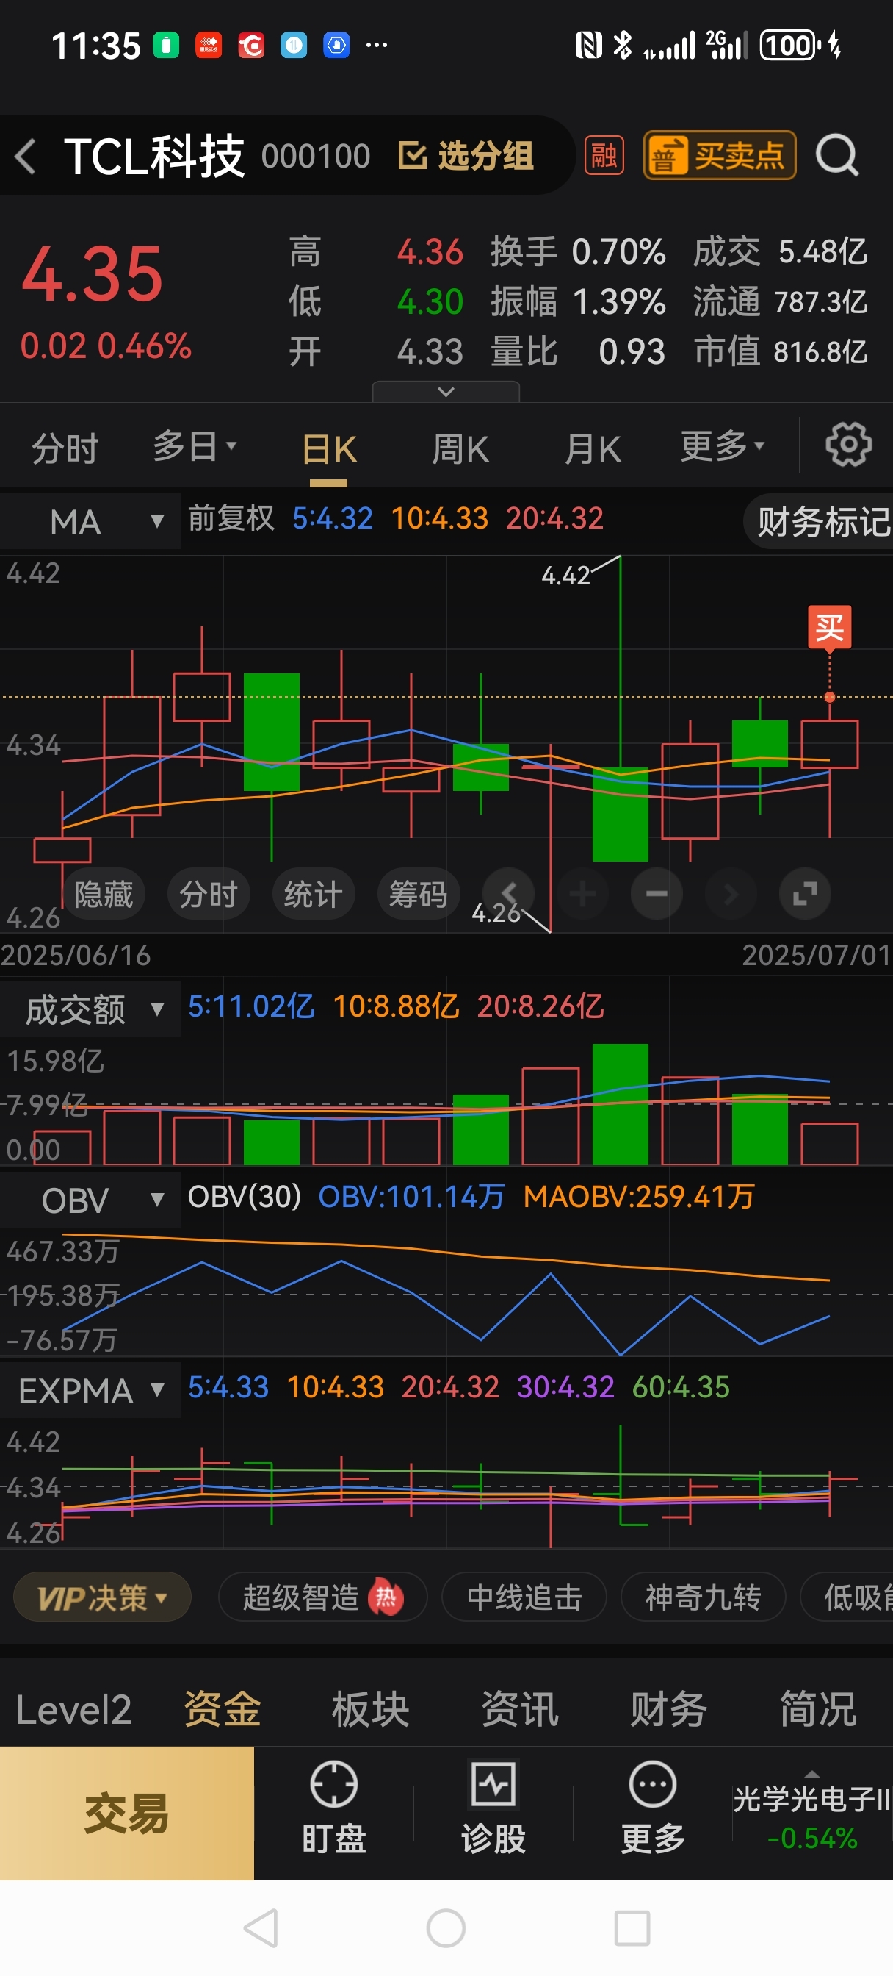Tap the battery status icon
This screenshot has height=1976, width=893.
[x=789, y=46]
